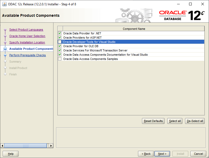Toggle Oracle Services For Microsoft Transaction Server checkbox
This screenshot has width=209, height=158.
coord(60,50)
